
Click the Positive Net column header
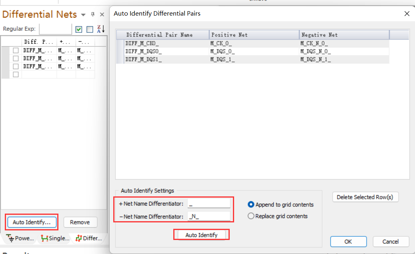click(x=254, y=35)
